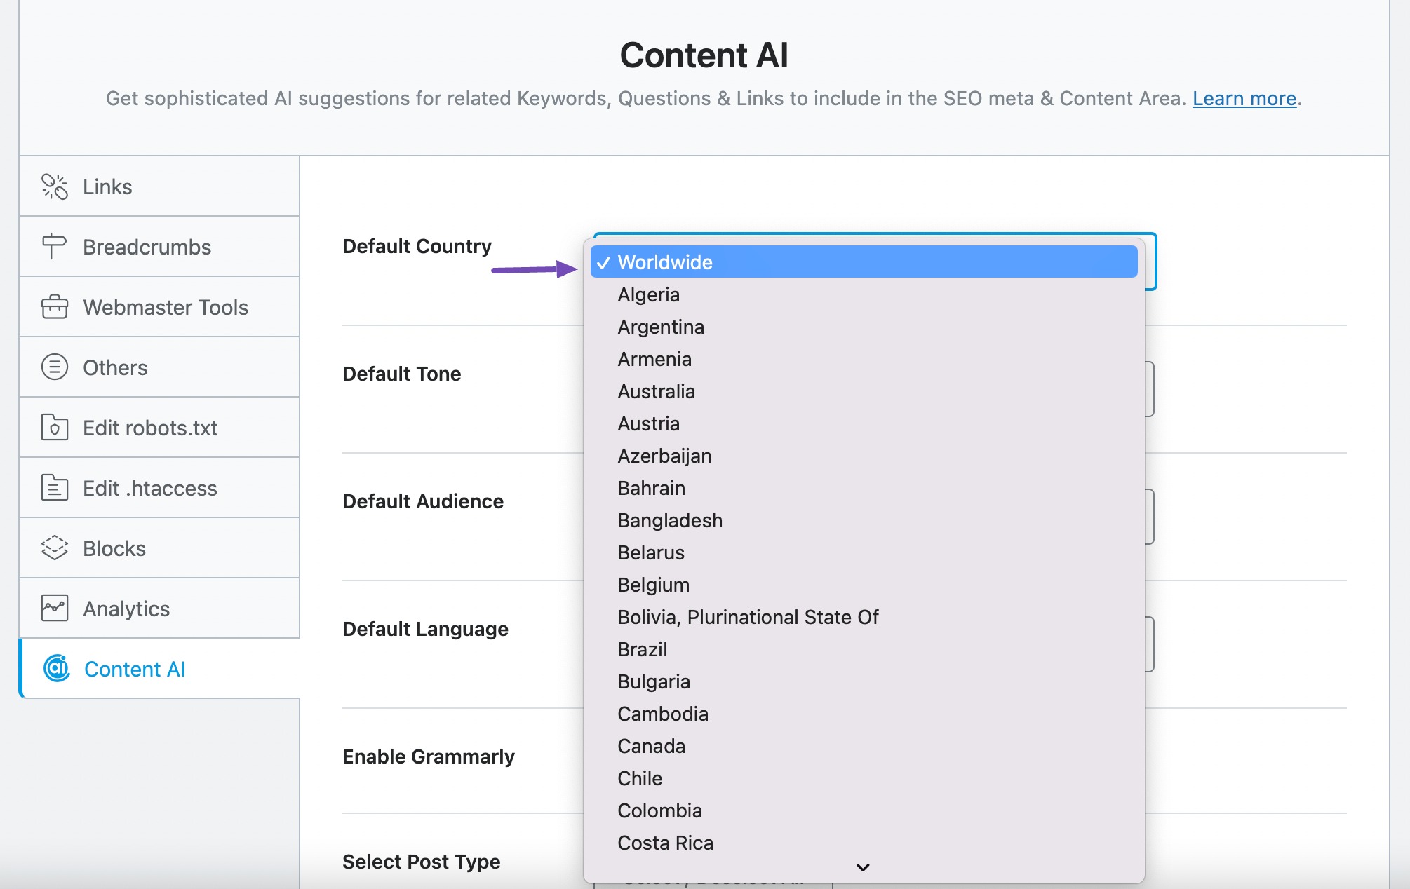Click the Edit robots.txt file icon
Screen dimensions: 1410x889
tap(54, 428)
